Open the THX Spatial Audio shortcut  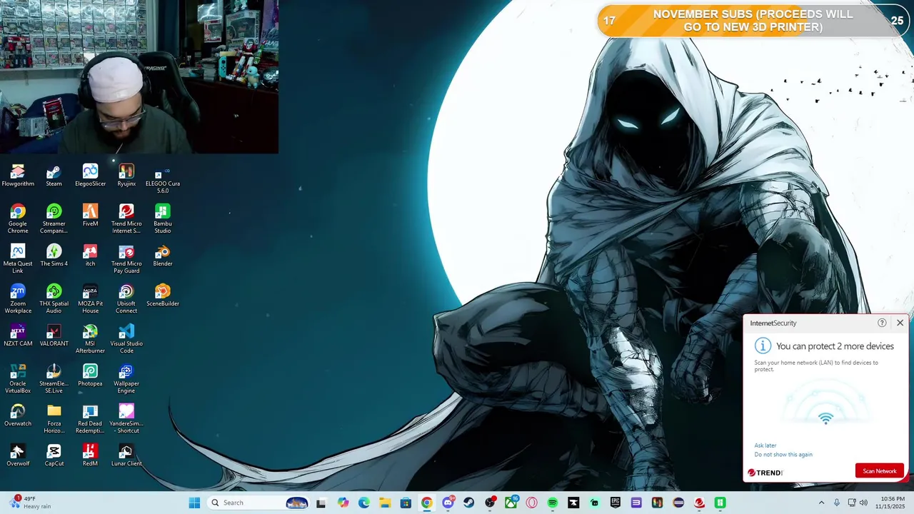click(x=54, y=299)
